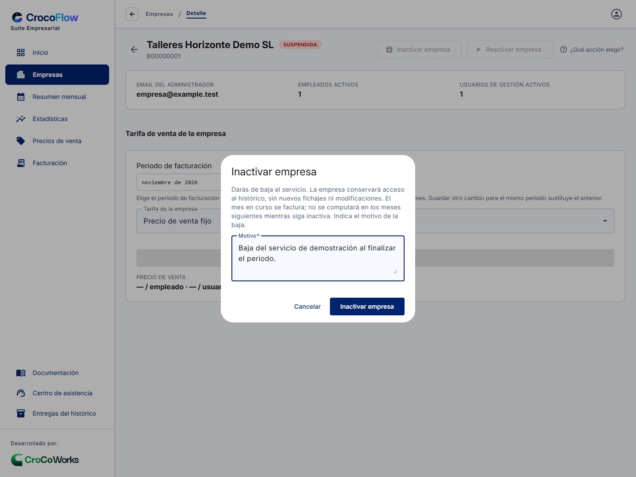Click the Empresas breadcrumb link

click(x=159, y=14)
